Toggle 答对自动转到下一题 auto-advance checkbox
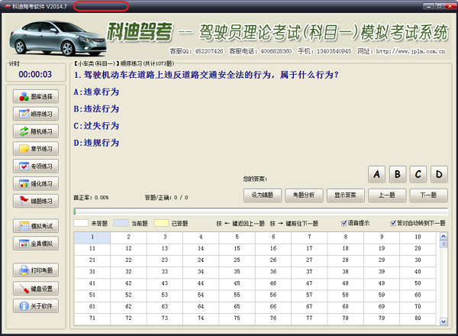Screen dimensions: 458x336 (x=394, y=224)
